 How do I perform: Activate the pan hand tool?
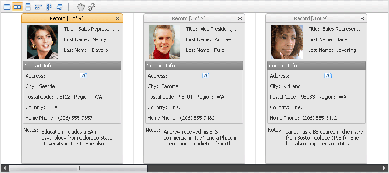click(80, 7)
